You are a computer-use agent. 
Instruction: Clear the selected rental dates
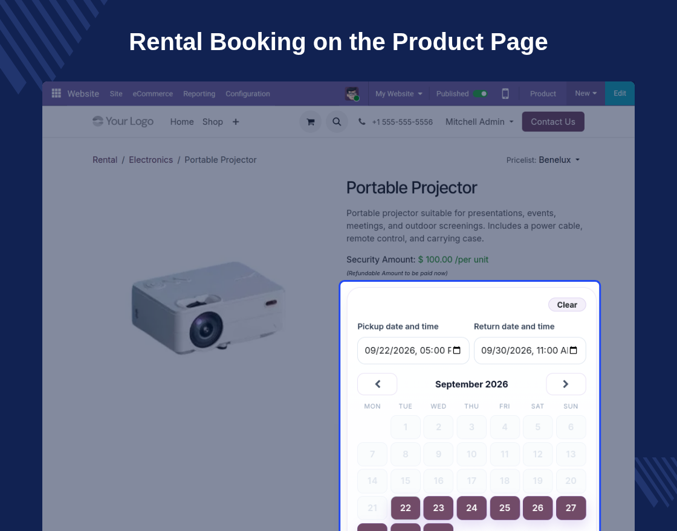click(567, 305)
